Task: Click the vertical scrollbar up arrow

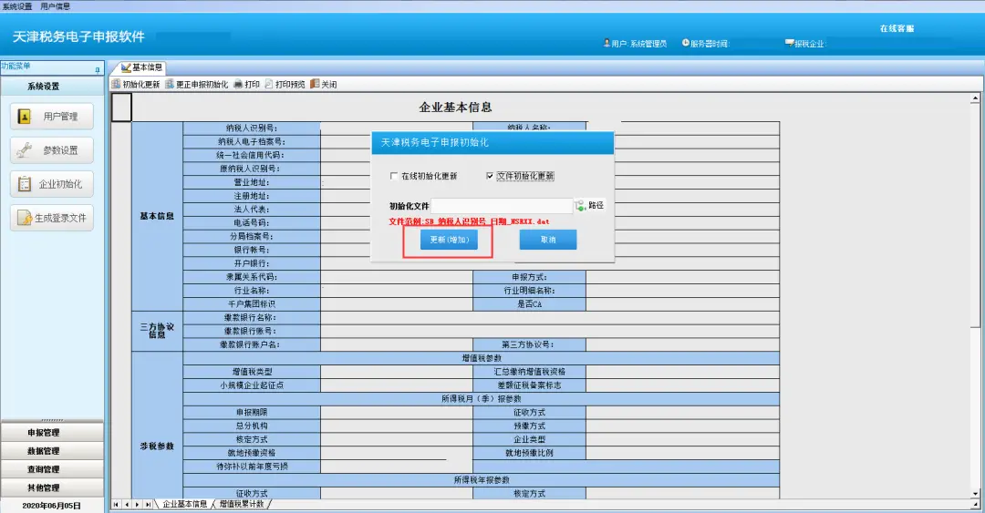Action: coord(975,98)
